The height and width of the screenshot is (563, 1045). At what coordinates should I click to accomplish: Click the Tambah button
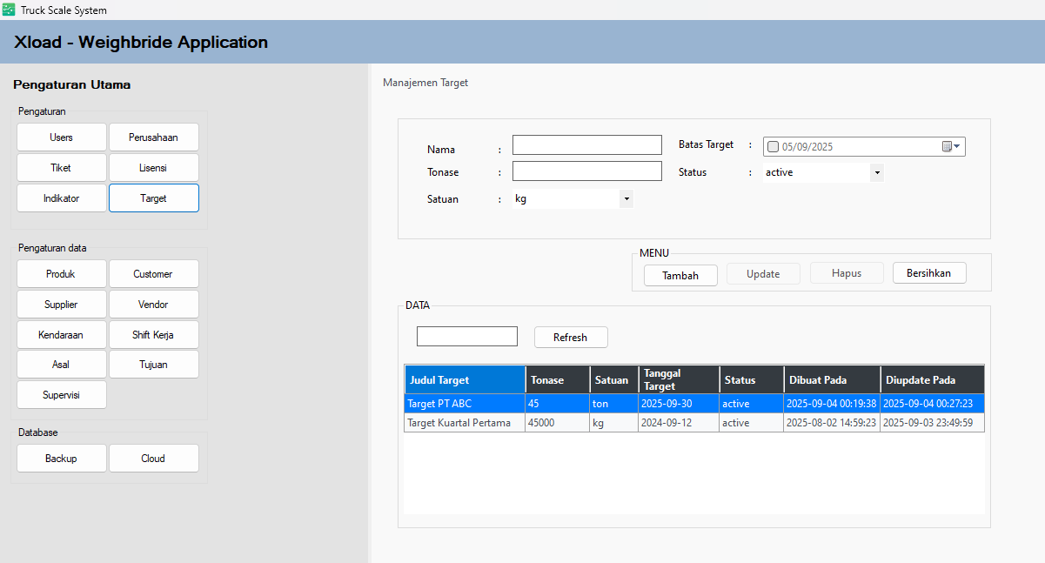click(x=680, y=275)
